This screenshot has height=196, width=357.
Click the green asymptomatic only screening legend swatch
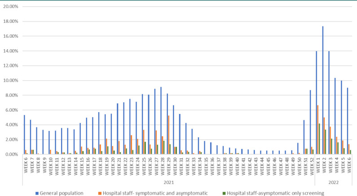[x=224, y=193]
